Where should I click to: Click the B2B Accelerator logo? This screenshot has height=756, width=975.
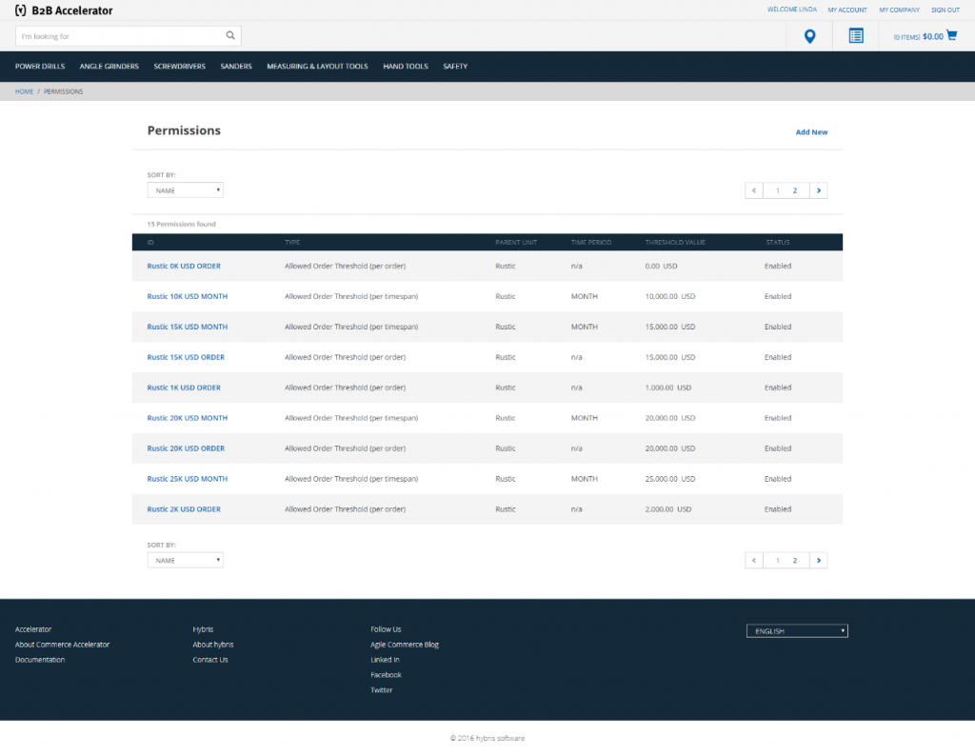[64, 10]
